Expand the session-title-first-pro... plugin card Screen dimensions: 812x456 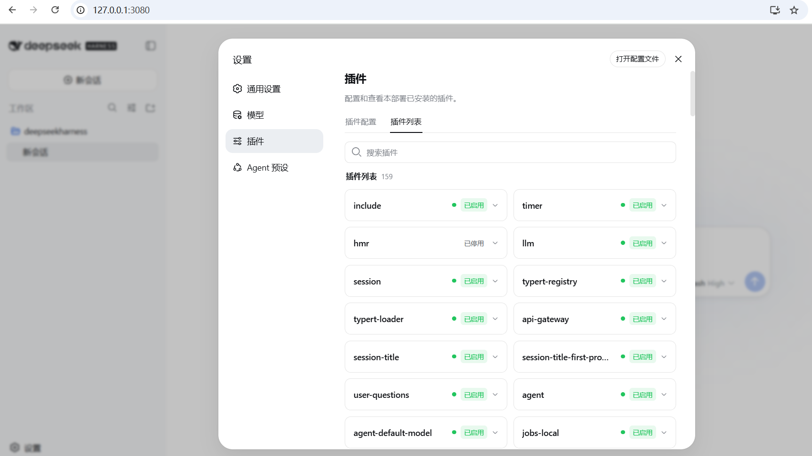664,357
